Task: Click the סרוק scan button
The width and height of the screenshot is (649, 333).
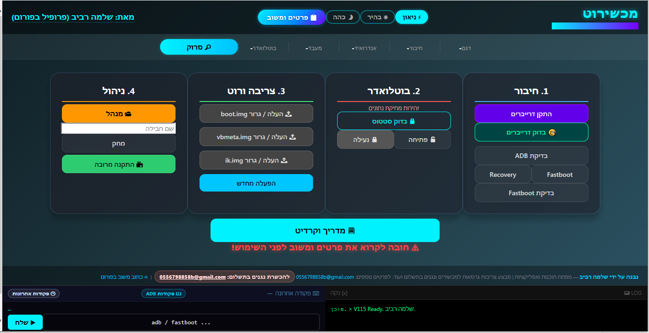Action: 199,47
